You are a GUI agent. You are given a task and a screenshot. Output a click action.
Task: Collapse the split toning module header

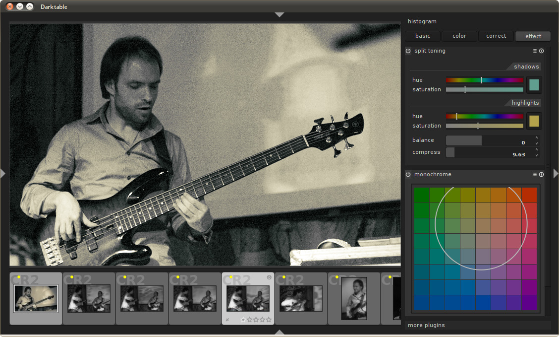coord(430,51)
